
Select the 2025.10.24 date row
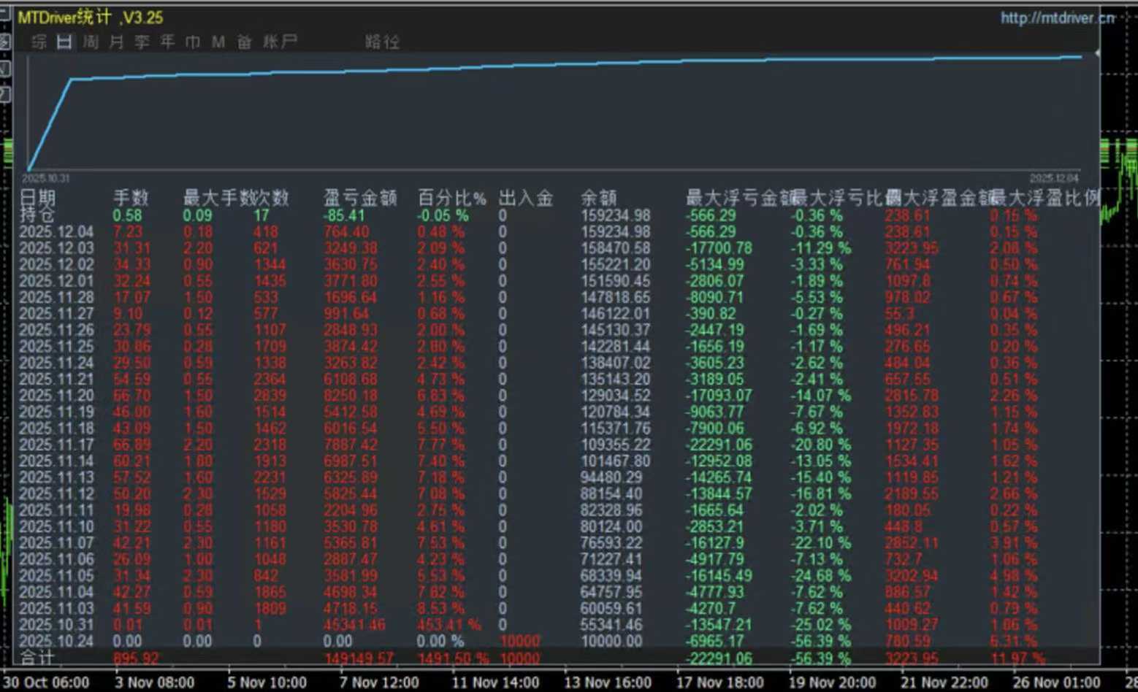coord(56,642)
